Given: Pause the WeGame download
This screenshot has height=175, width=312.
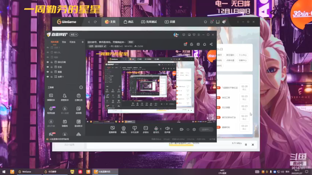Looking at the screenshot, I should [x=246, y=145].
